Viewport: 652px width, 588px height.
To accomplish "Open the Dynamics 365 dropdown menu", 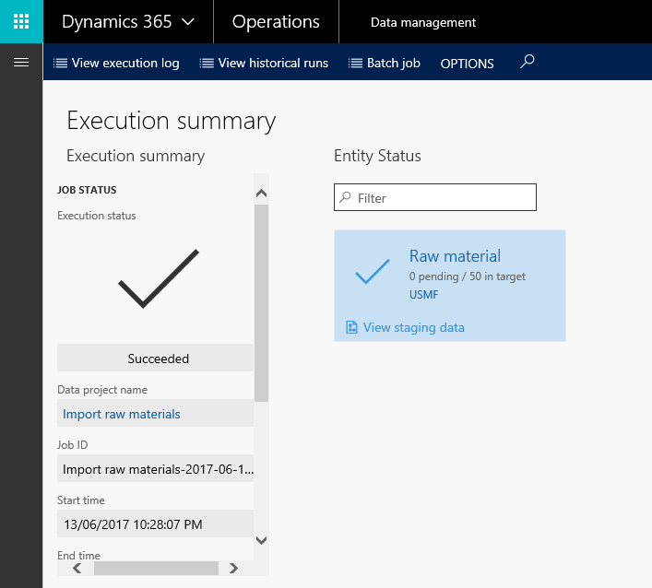I will tap(127, 22).
